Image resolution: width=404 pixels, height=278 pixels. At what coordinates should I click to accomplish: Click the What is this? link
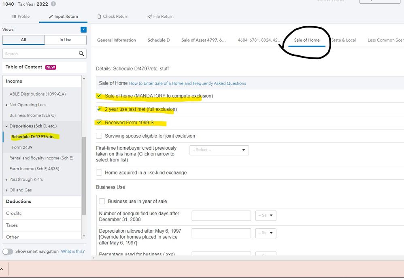coord(73,251)
